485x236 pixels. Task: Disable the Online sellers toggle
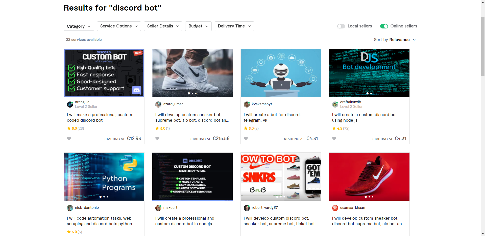click(x=384, y=26)
